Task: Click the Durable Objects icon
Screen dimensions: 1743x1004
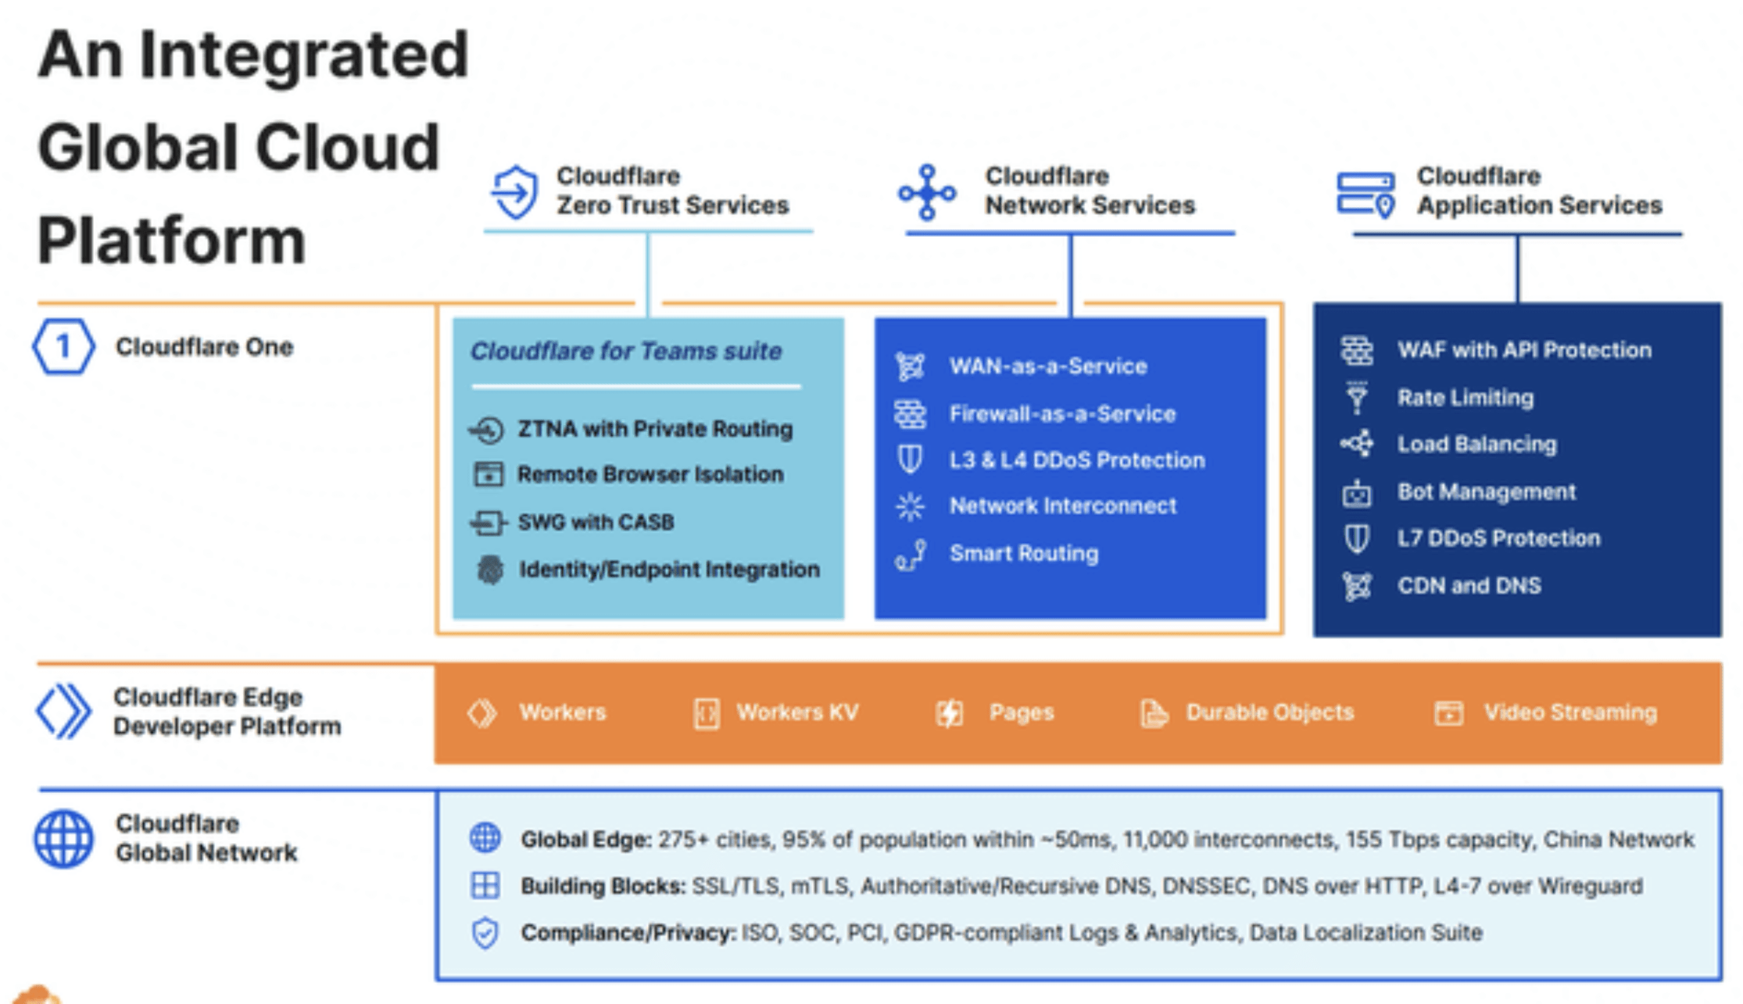Action: click(x=1154, y=713)
